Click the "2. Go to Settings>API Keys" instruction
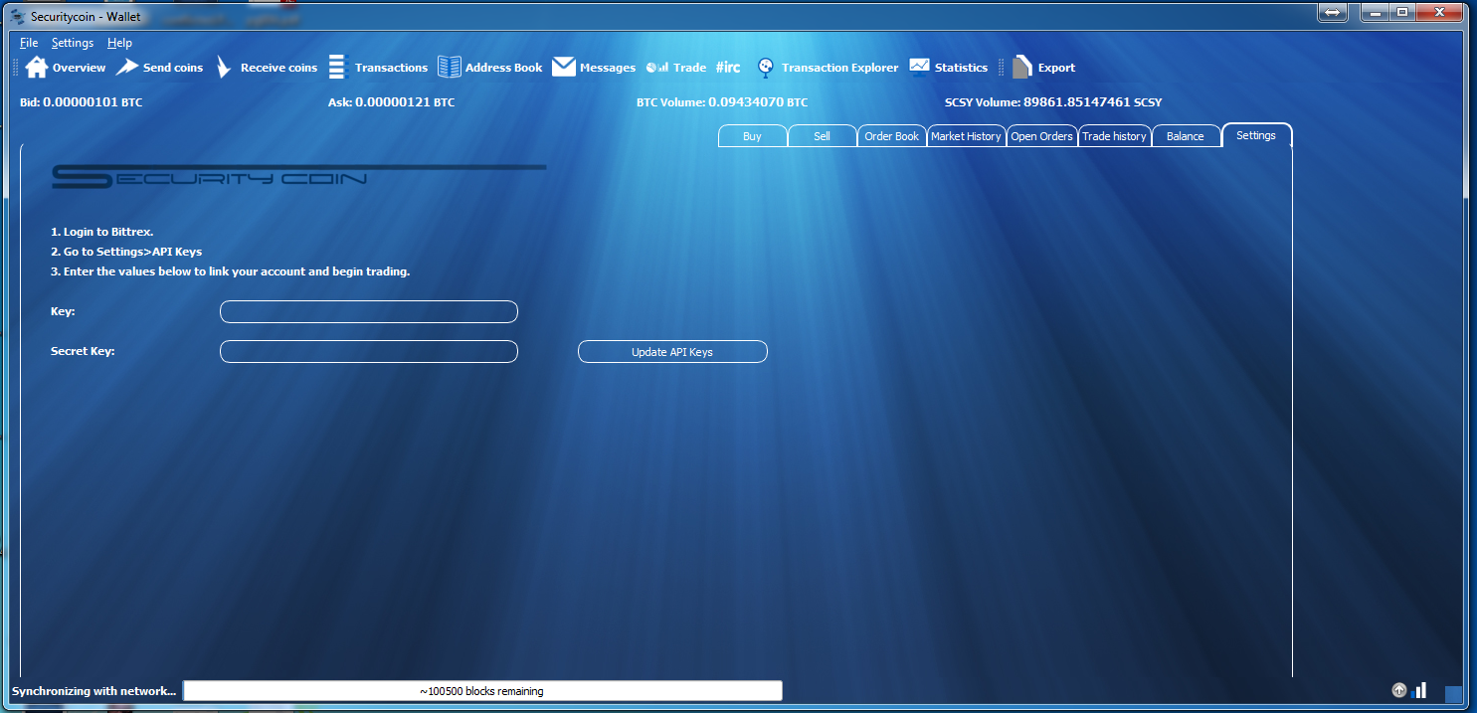The width and height of the screenshot is (1477, 713). [126, 252]
